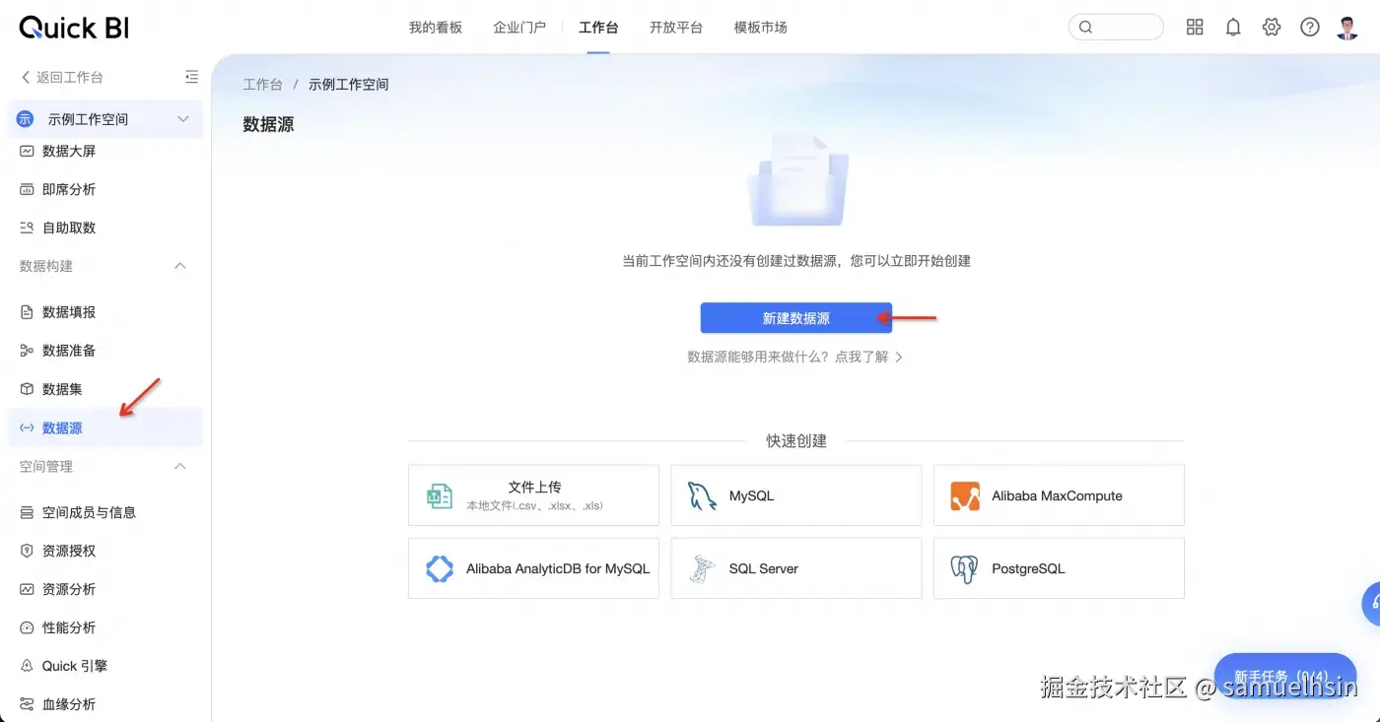1380x722 pixels.
Task: Choose the MySQL quick create card
Action: point(796,495)
